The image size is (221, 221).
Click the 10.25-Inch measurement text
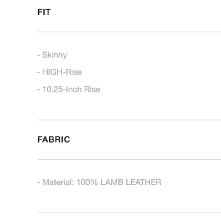tap(62, 90)
